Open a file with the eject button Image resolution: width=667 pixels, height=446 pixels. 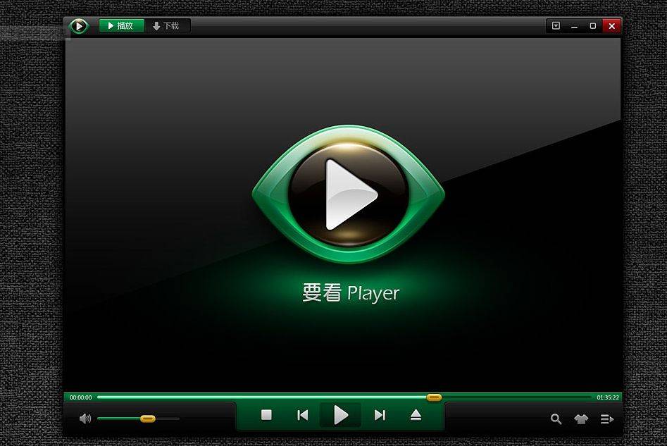(416, 415)
